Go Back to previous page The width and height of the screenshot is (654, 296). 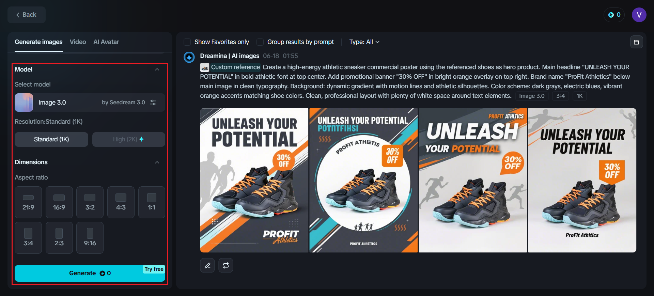point(26,15)
